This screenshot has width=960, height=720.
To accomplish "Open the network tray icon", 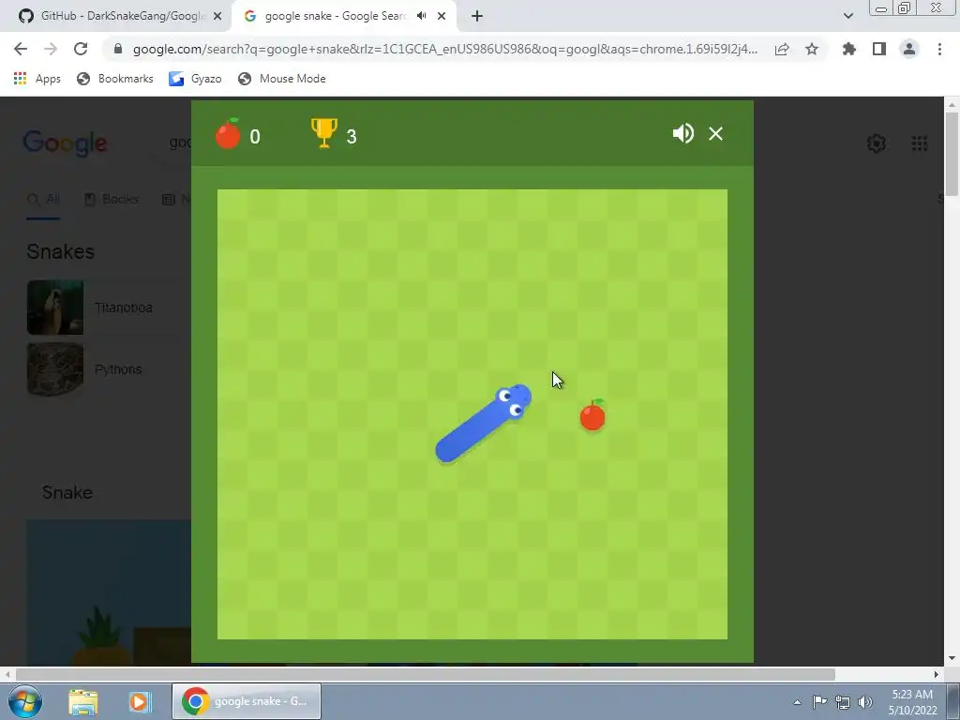I will tap(843, 702).
